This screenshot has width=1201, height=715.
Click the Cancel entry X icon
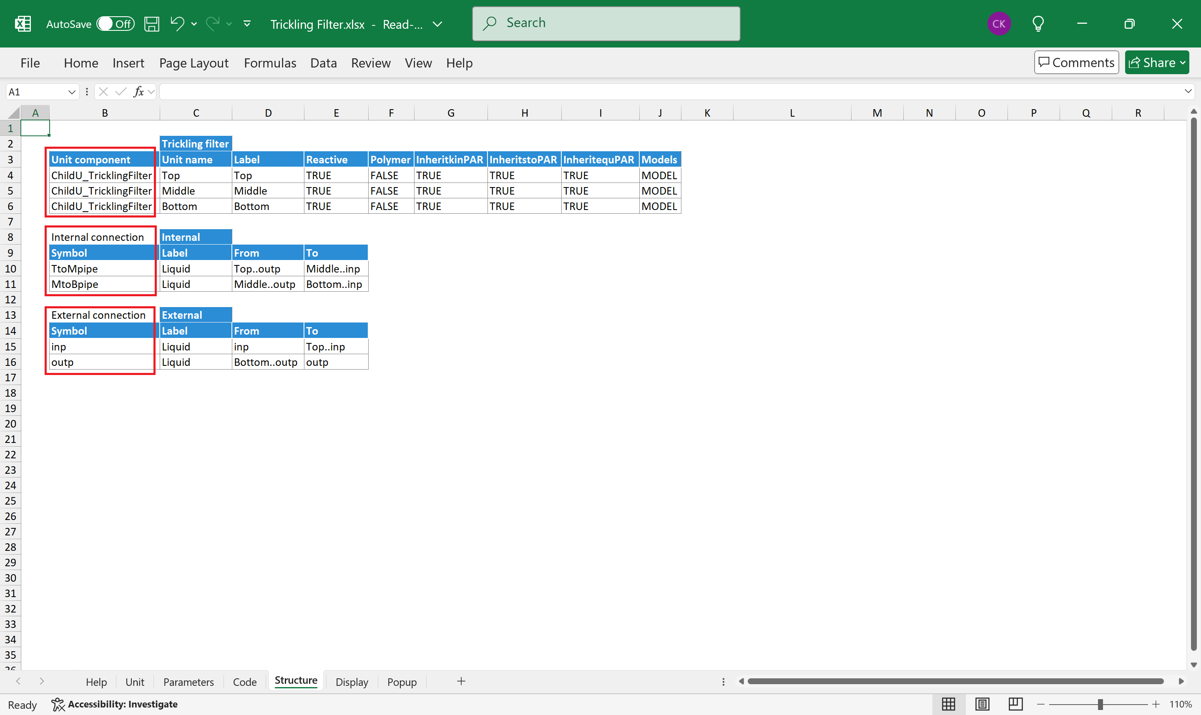tap(103, 92)
